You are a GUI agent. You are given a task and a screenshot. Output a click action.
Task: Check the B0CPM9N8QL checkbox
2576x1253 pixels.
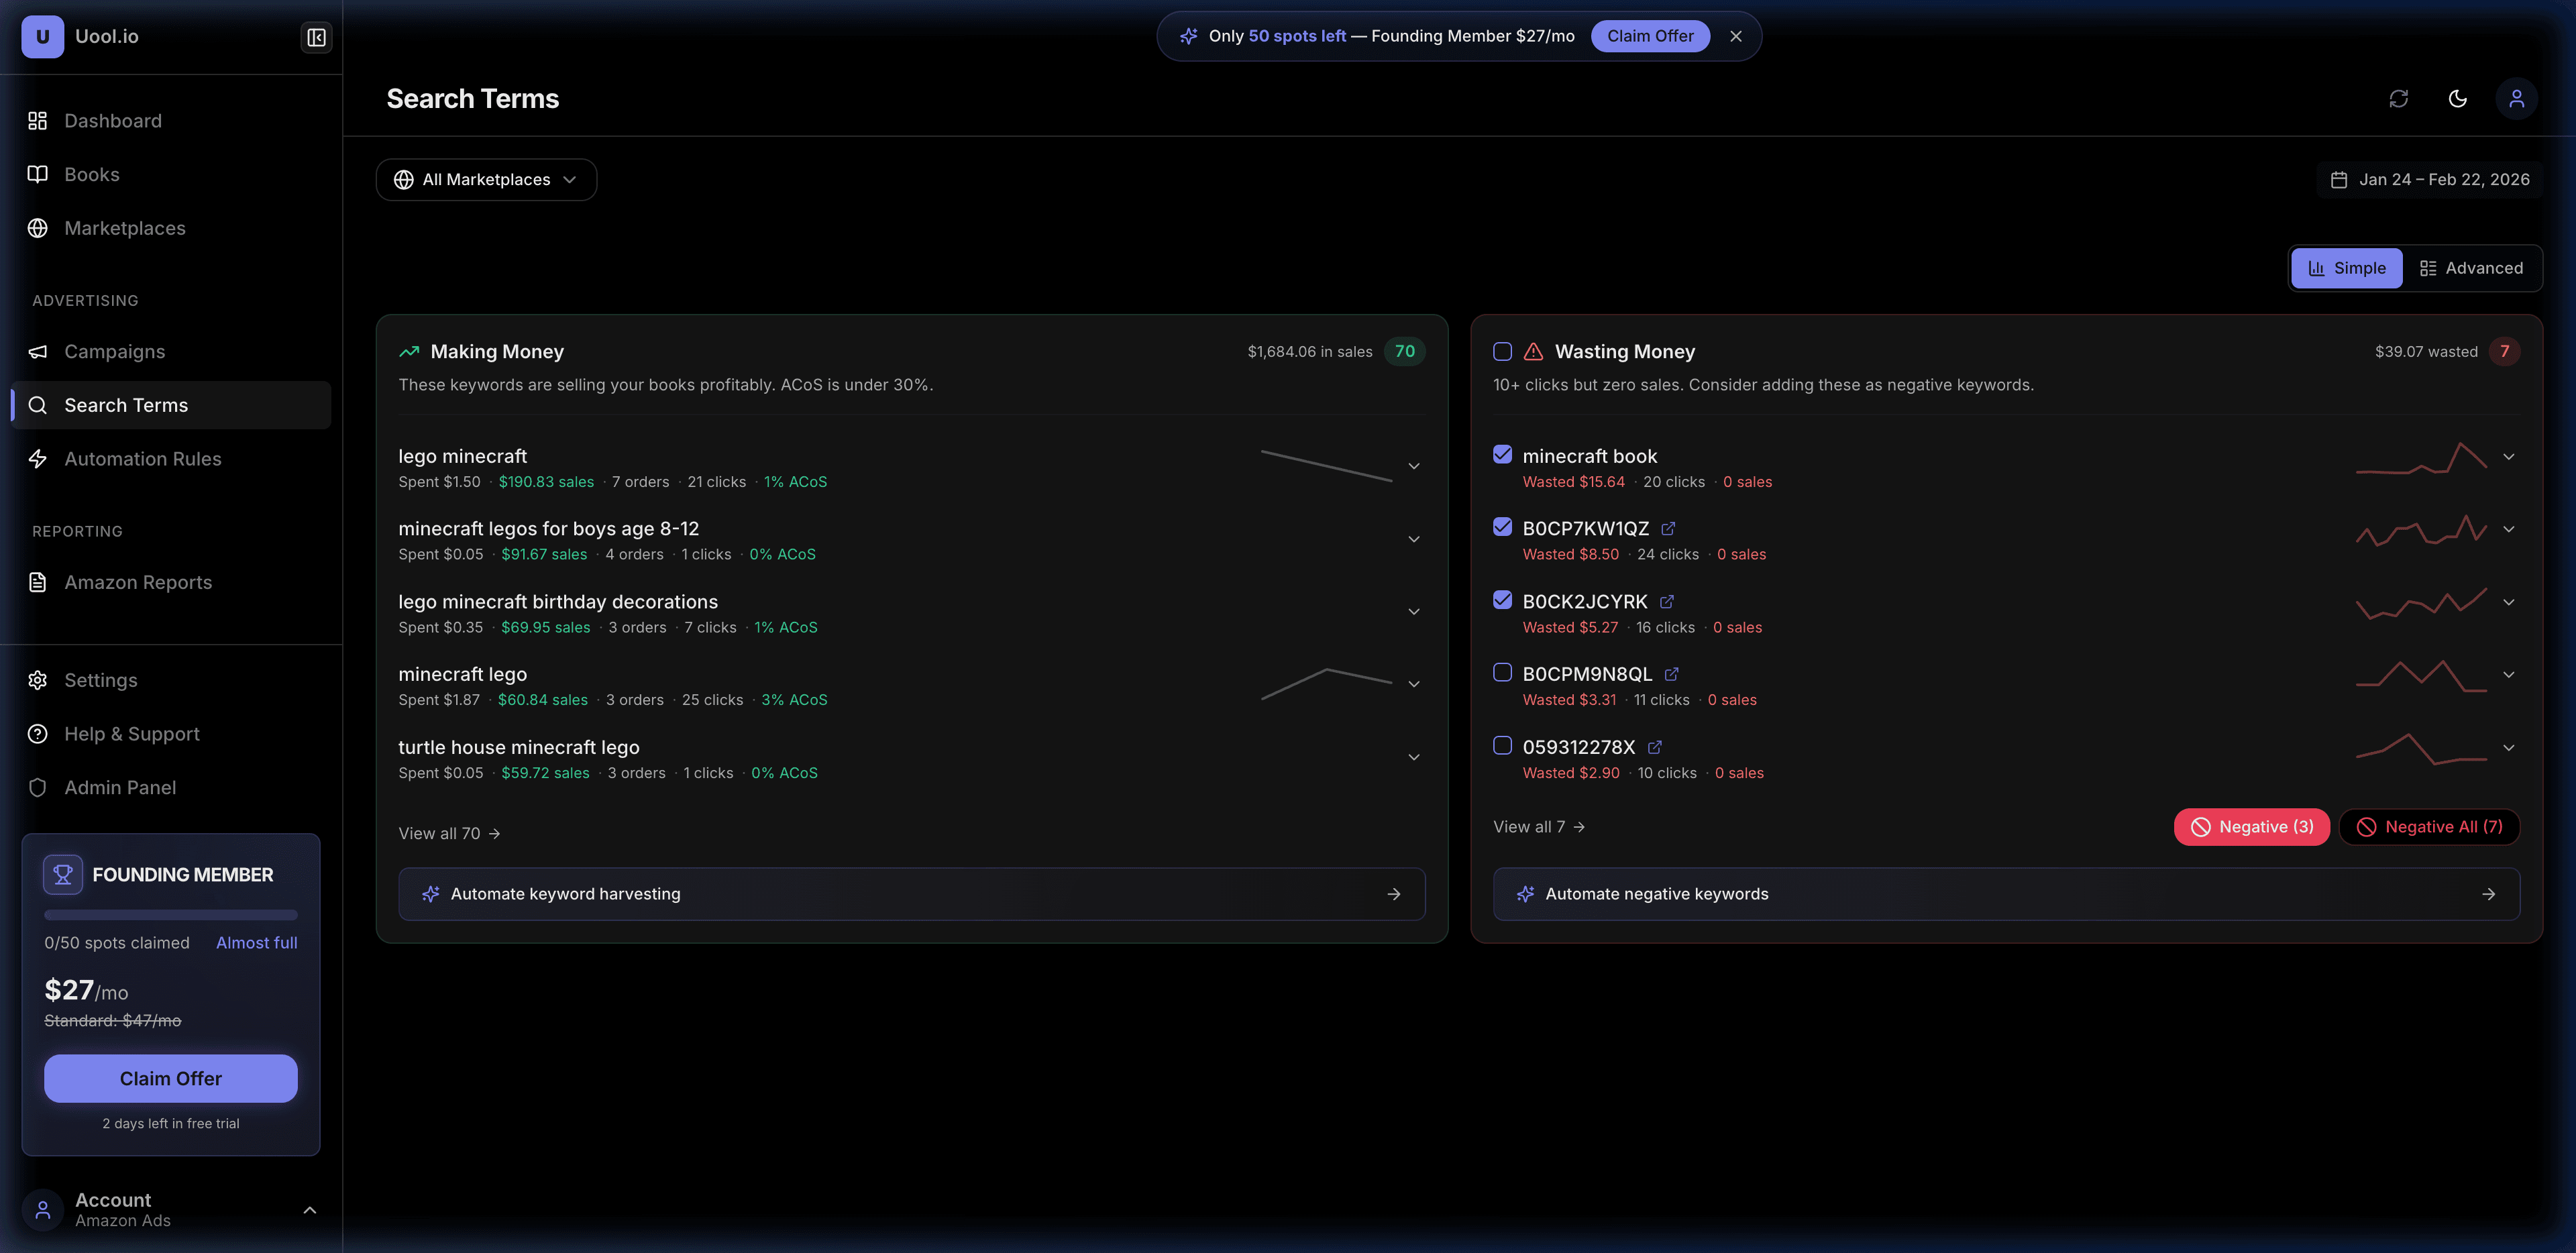1502,672
